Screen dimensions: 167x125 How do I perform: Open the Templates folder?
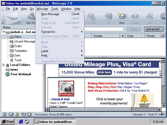tap(19, 51)
